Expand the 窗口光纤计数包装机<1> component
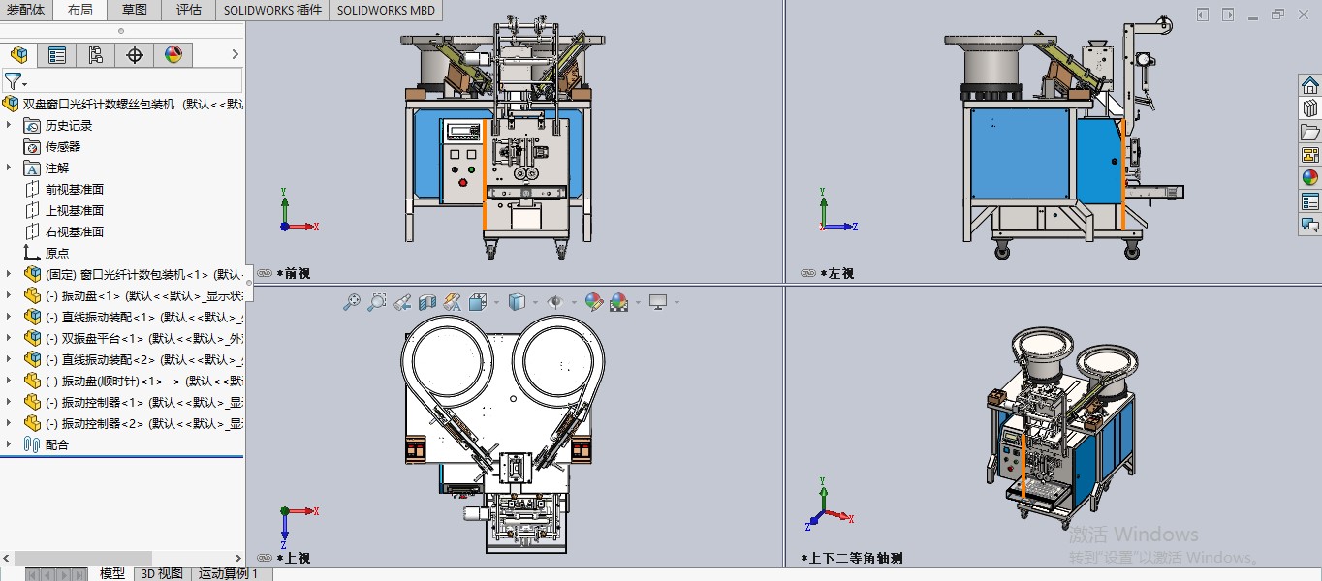Viewport: 1322px width, 581px height. 10,274
